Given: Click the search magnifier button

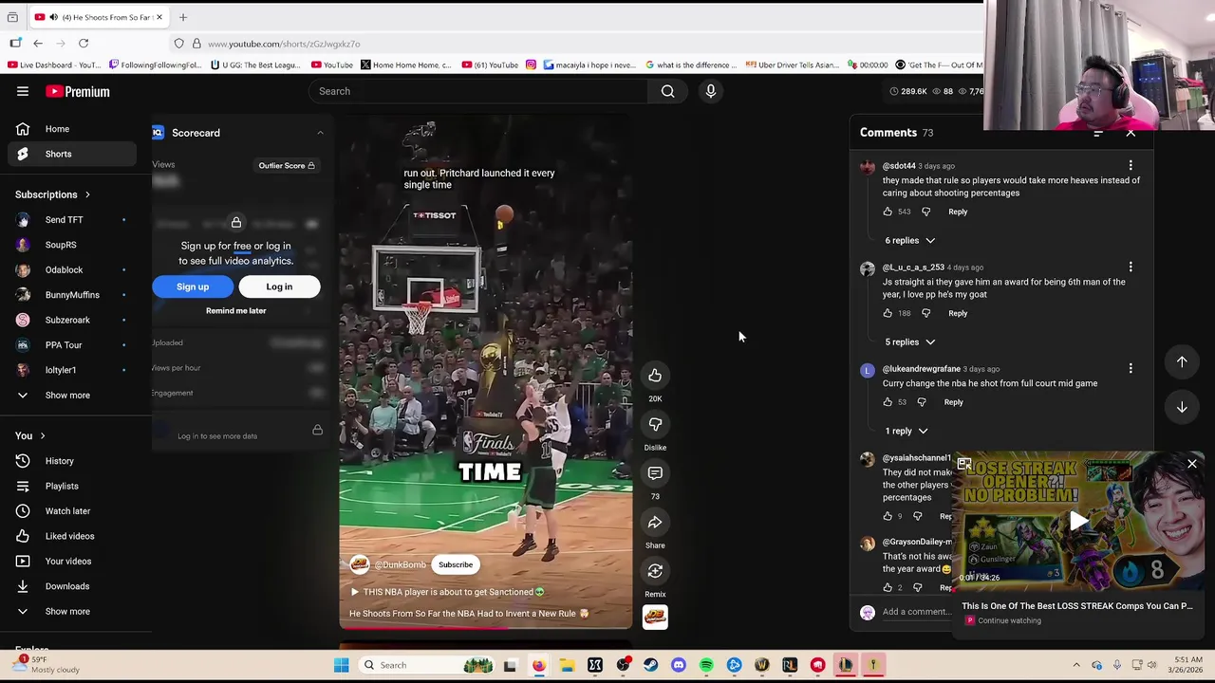Looking at the screenshot, I should [x=667, y=91].
